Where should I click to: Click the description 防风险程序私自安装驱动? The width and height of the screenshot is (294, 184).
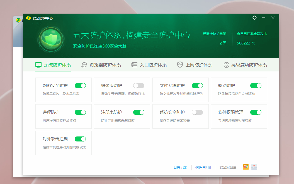[236, 94]
